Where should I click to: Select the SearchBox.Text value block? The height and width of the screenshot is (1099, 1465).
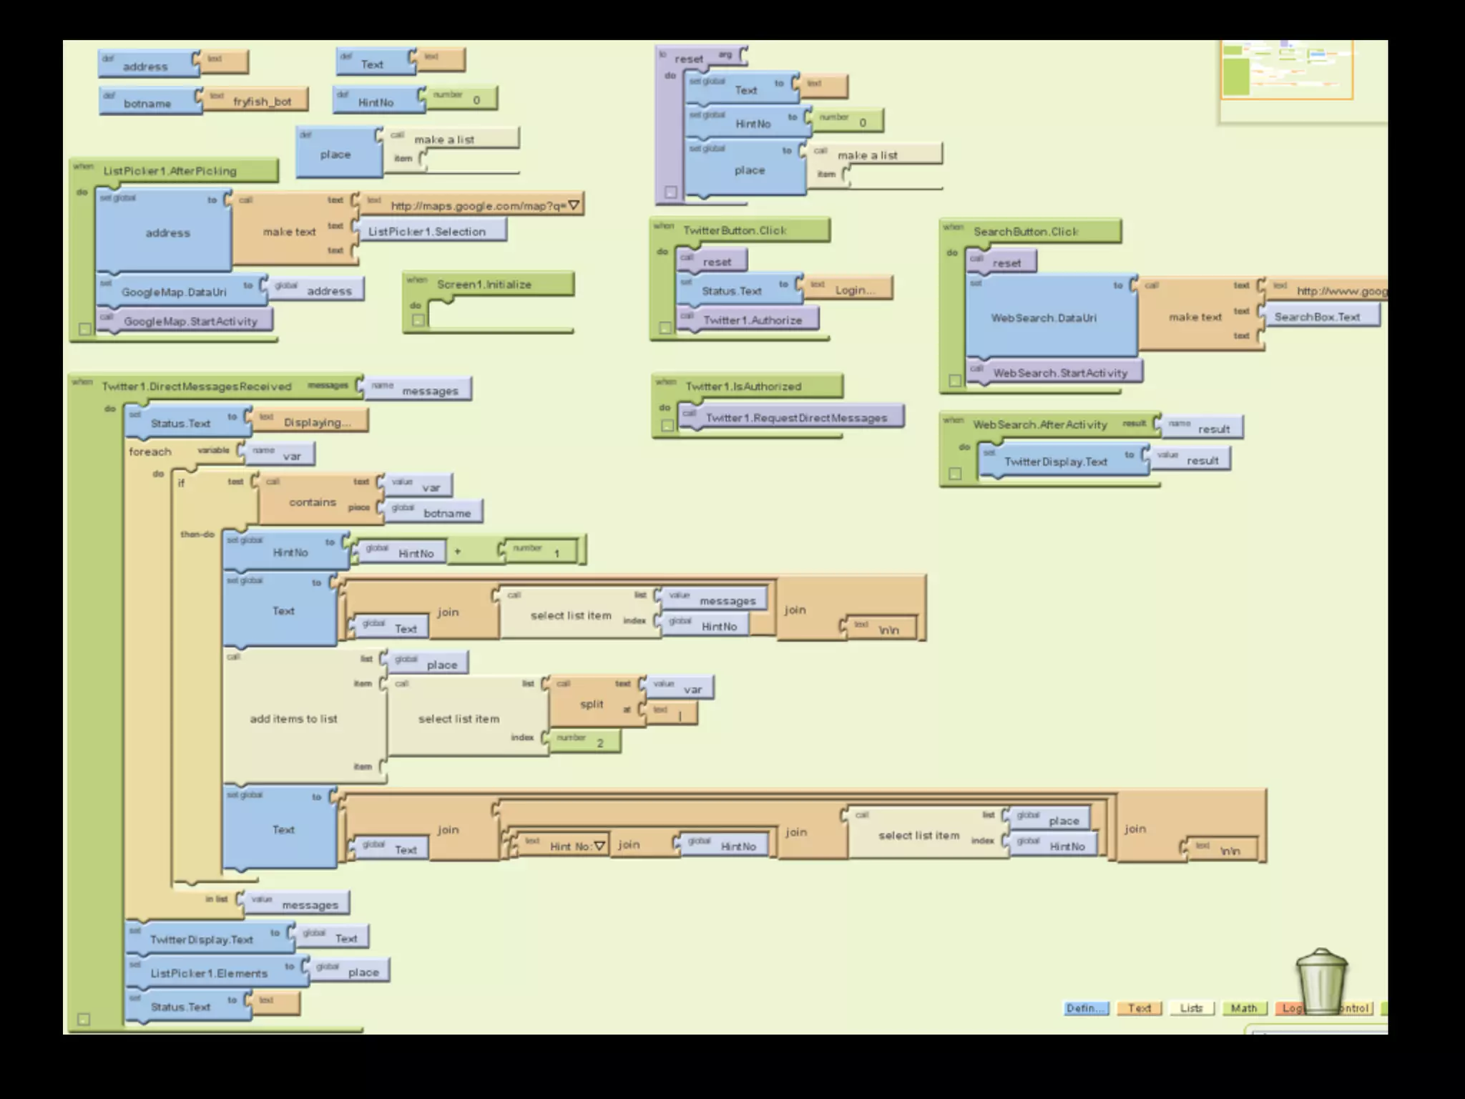click(1316, 317)
